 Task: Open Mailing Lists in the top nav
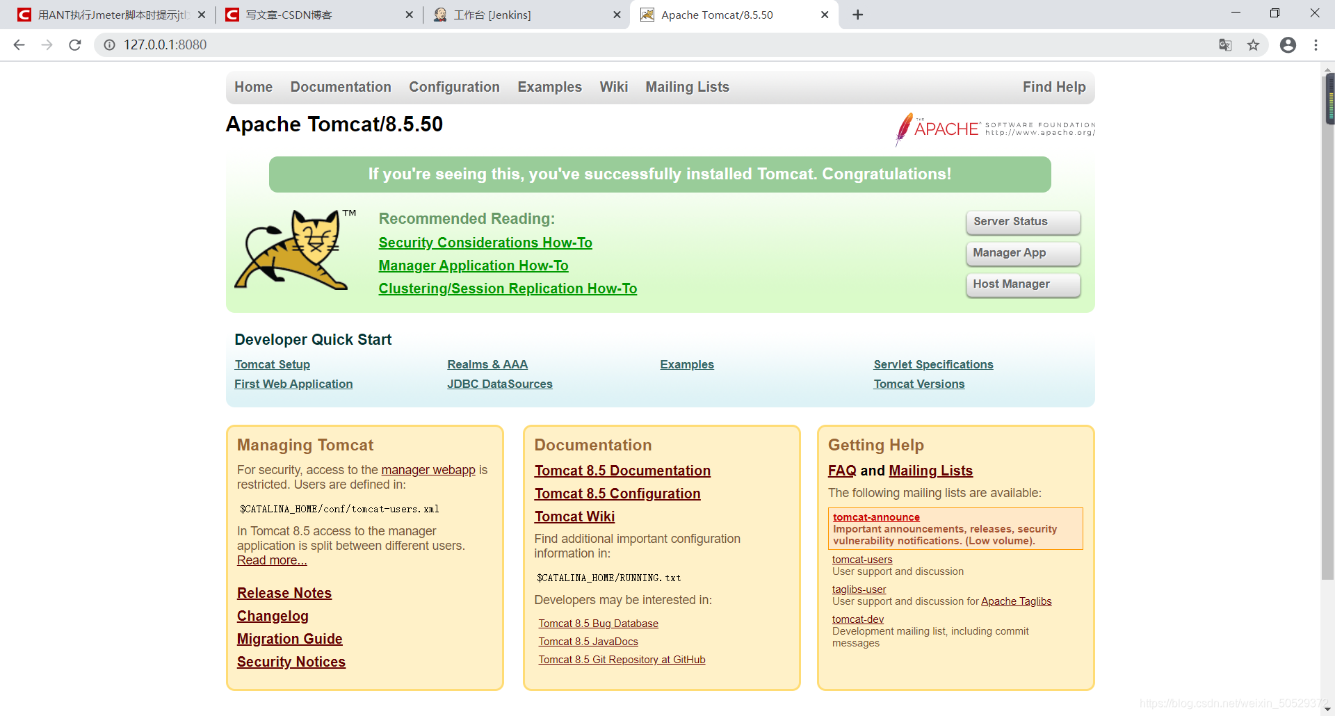point(687,87)
